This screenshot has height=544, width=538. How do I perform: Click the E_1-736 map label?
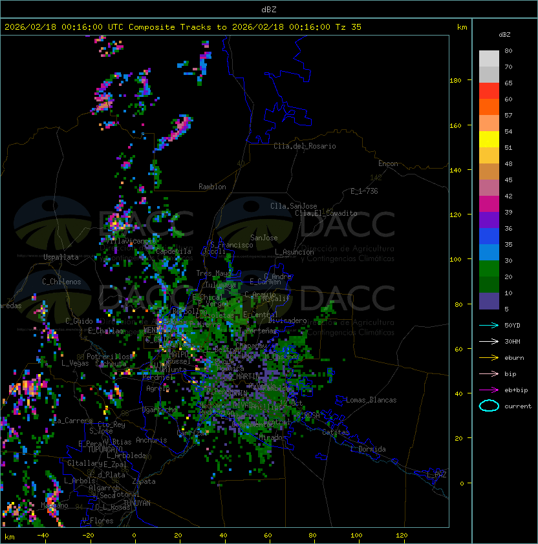coord(364,191)
